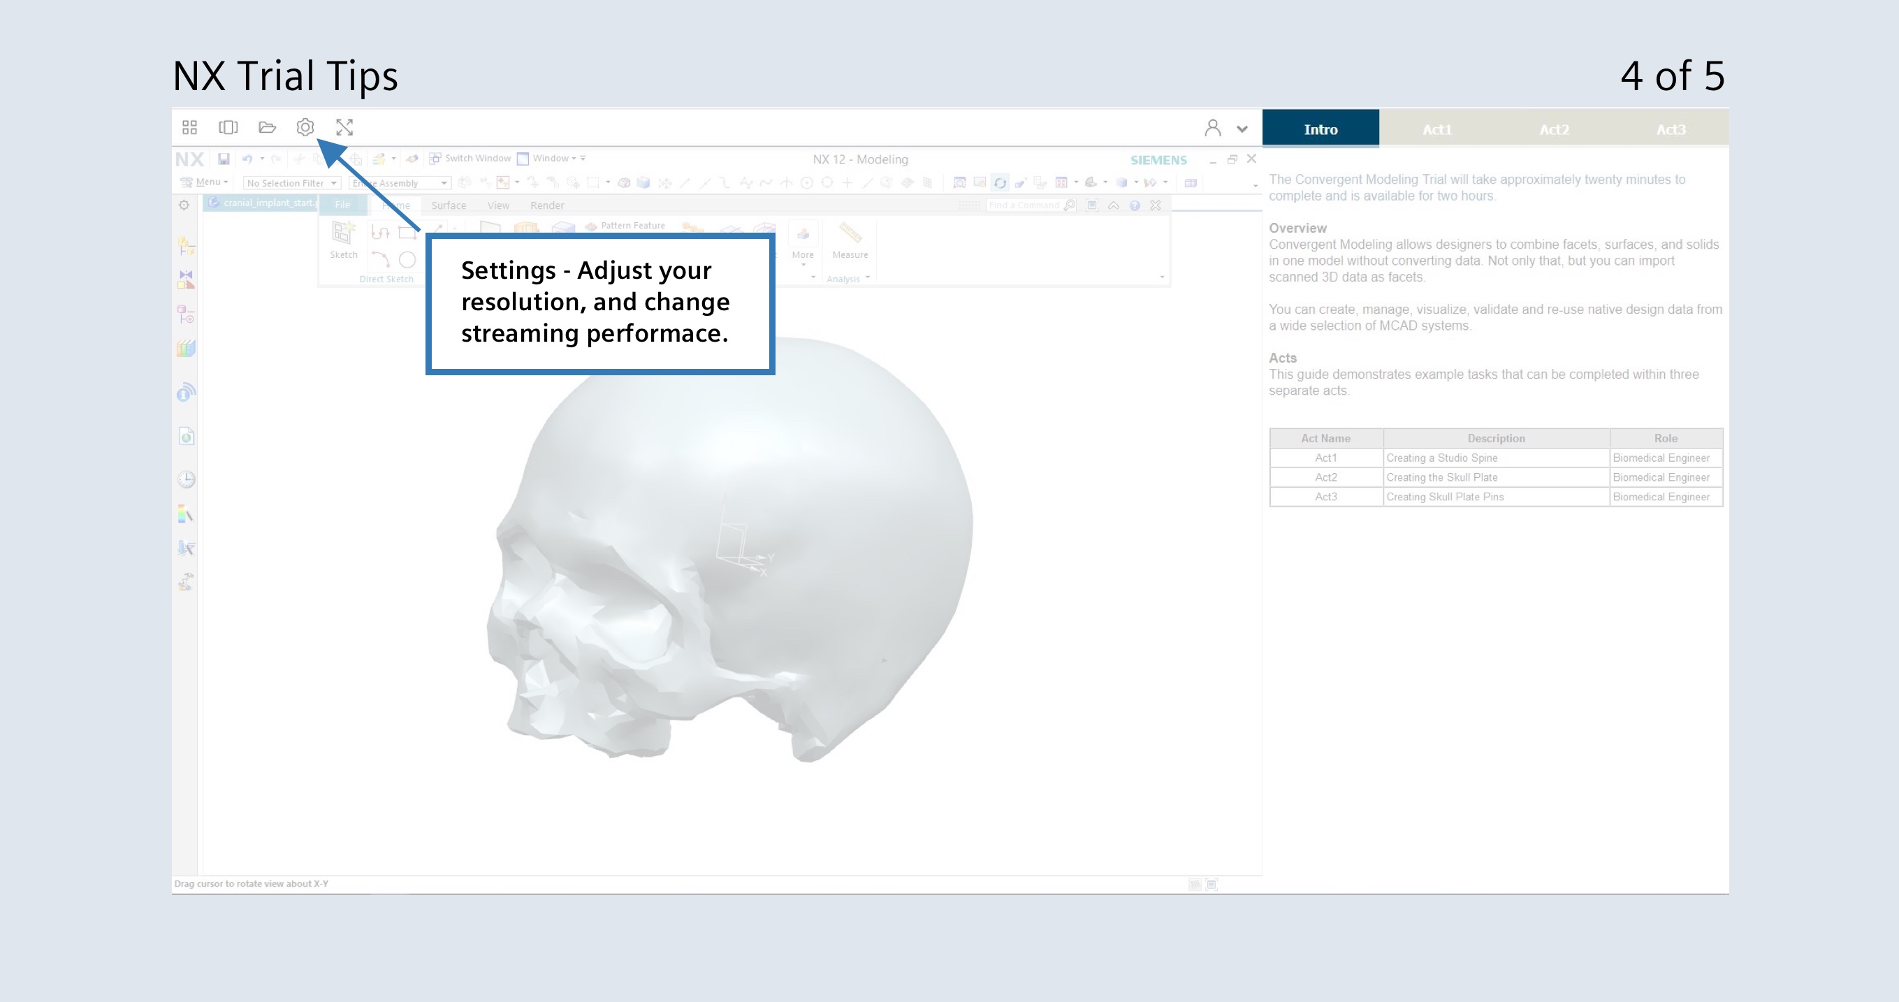Viewport: 1899px width, 1002px height.
Task: Click 'Creating a Studio Spine' description cell
Action: click(1496, 458)
